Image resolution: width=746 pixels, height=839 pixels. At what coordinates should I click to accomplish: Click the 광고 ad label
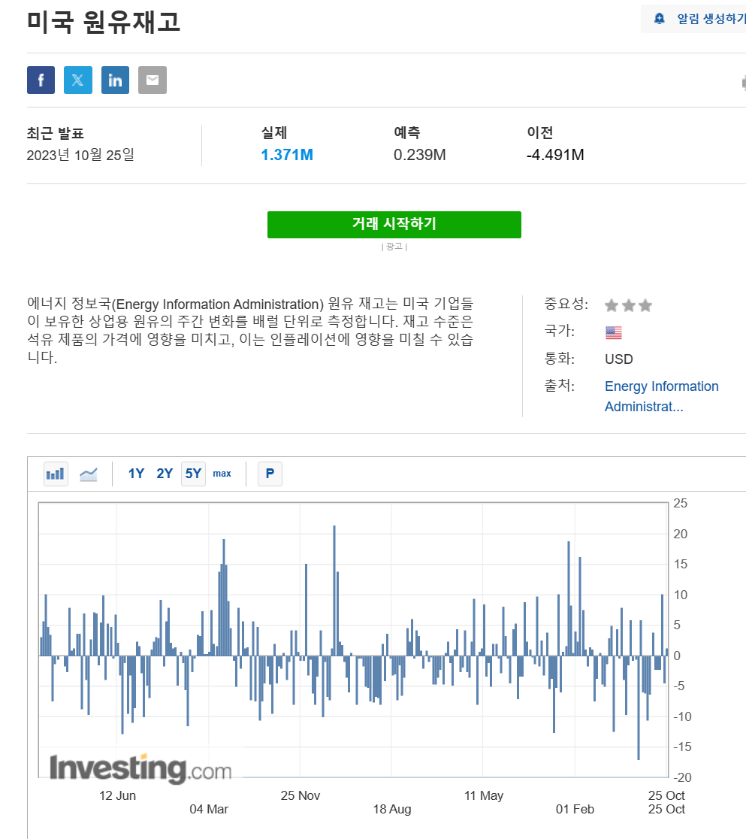(x=394, y=246)
